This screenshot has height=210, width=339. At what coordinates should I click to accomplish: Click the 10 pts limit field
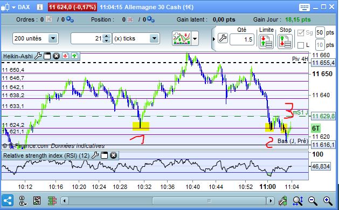(x=320, y=45)
